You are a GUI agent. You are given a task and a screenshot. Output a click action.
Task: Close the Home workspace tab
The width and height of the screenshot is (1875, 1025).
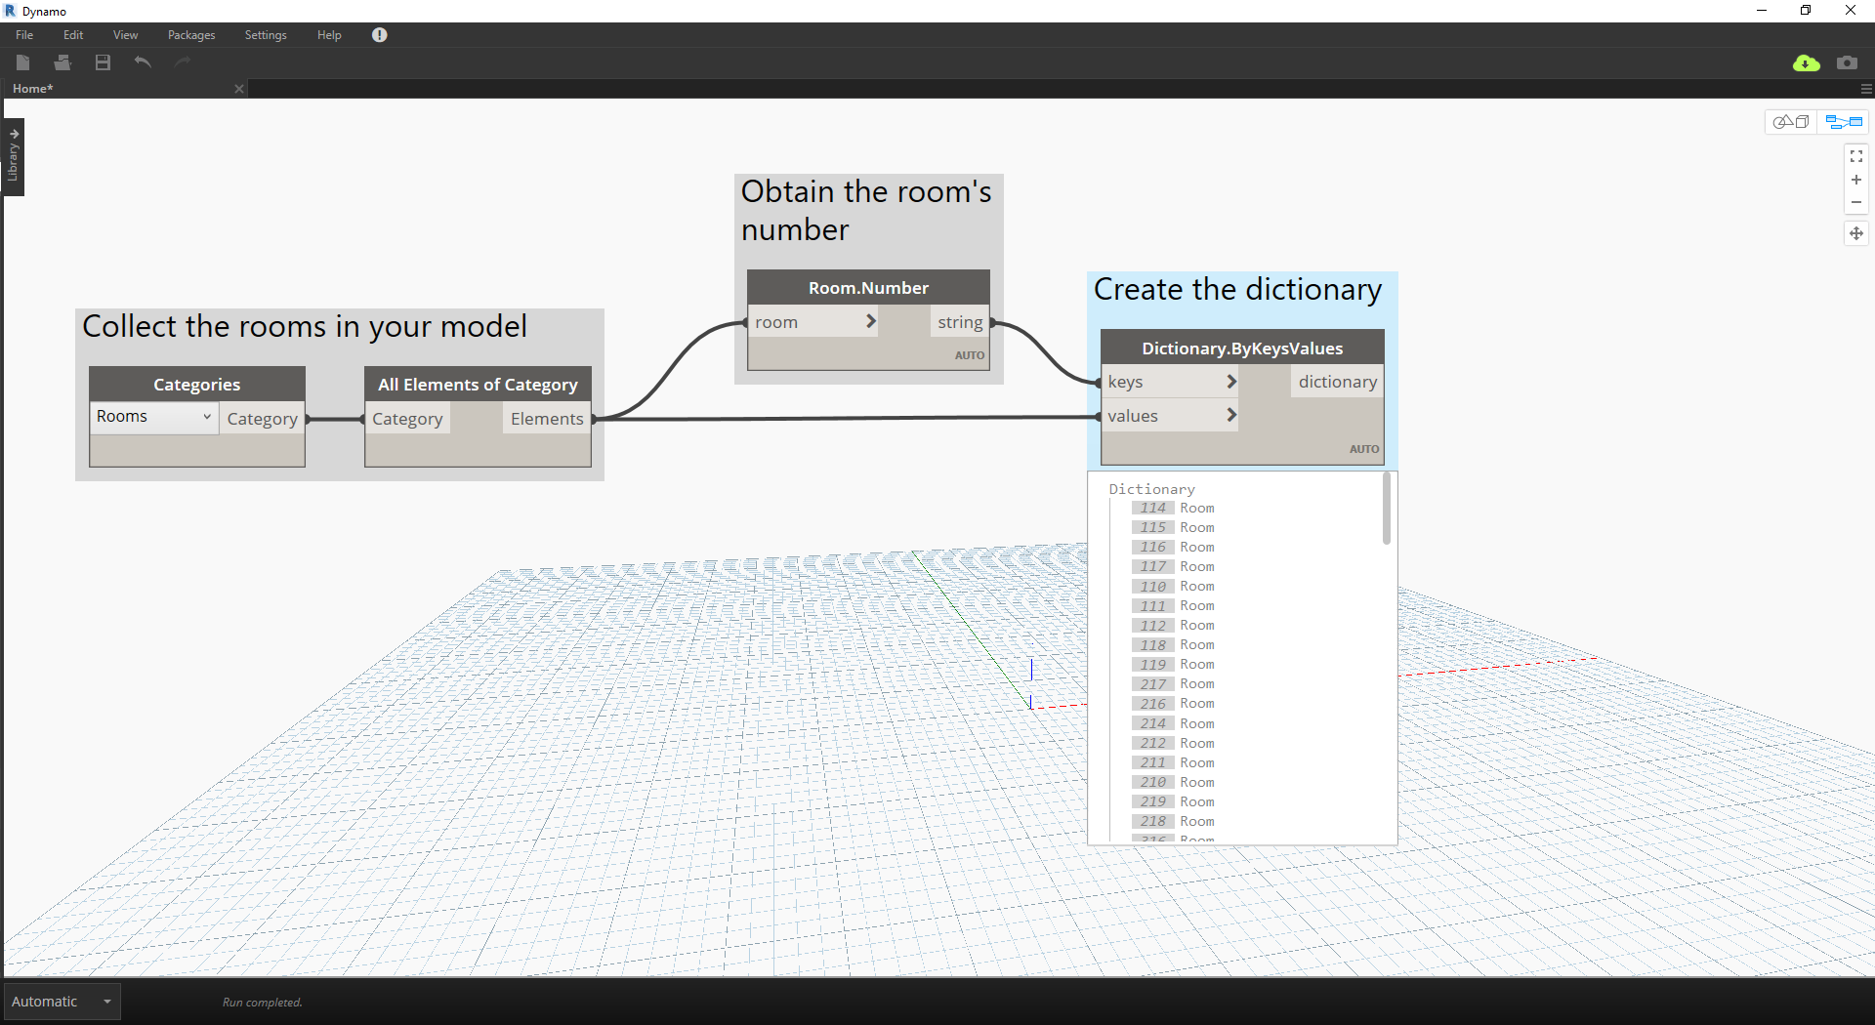click(x=239, y=89)
